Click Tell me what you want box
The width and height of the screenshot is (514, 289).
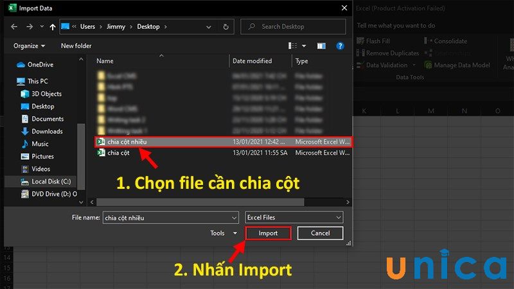[396, 26]
